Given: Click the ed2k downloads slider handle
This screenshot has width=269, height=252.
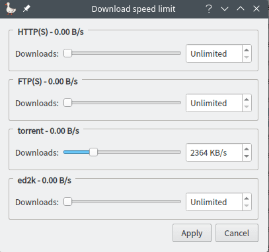Looking at the screenshot, I should (67, 202).
